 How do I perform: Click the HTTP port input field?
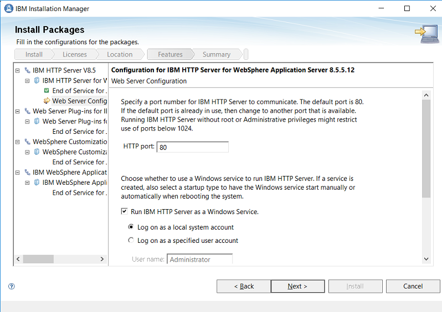193,147
